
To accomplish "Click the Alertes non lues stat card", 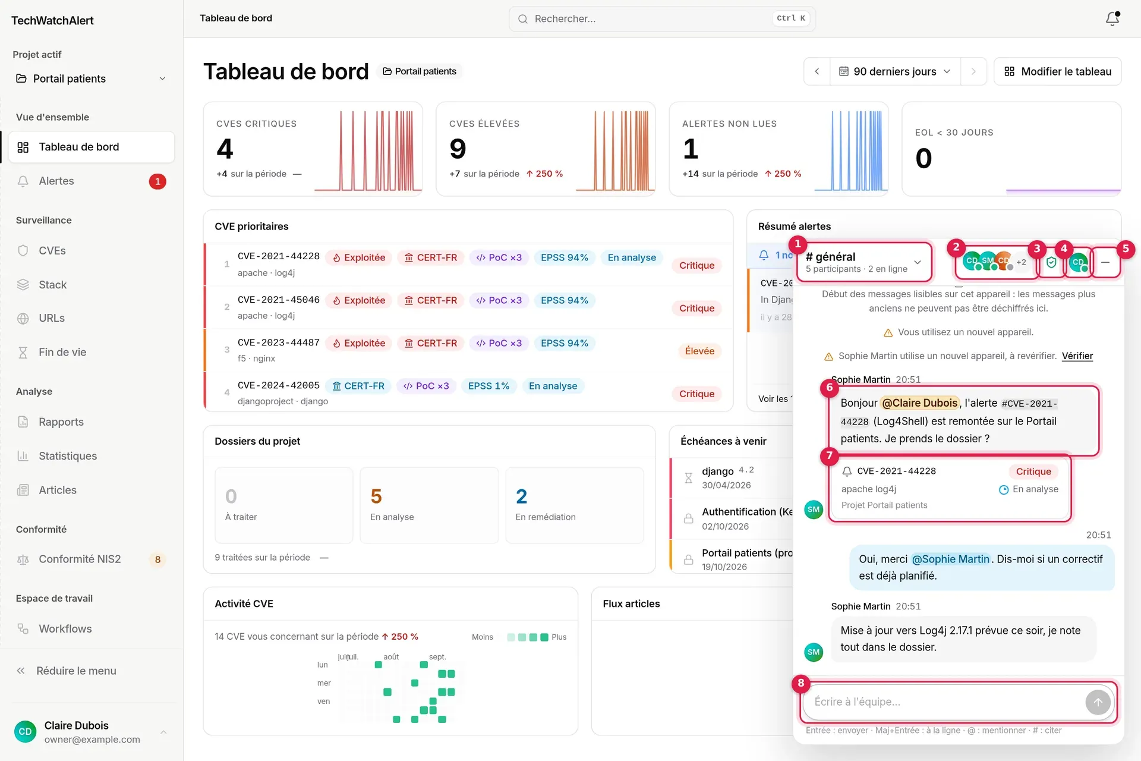I will pyautogui.click(x=778, y=149).
